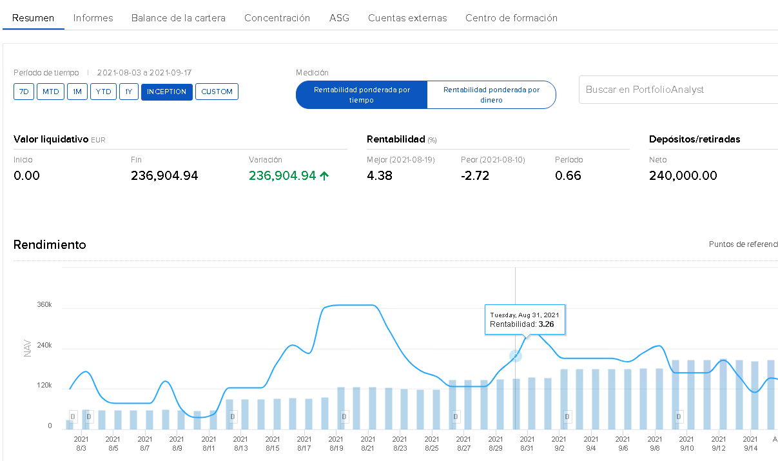The image size is (778, 461).
Task: Click the D marker nearest the 9/2 label
Action: pos(567,417)
